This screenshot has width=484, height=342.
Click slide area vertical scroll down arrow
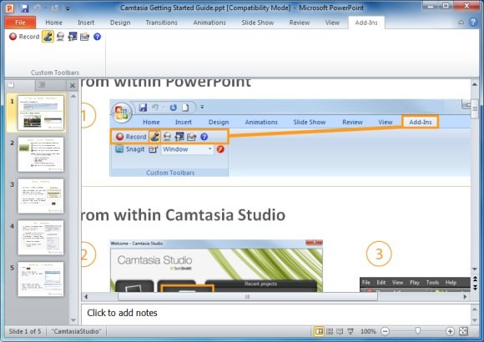(x=475, y=269)
